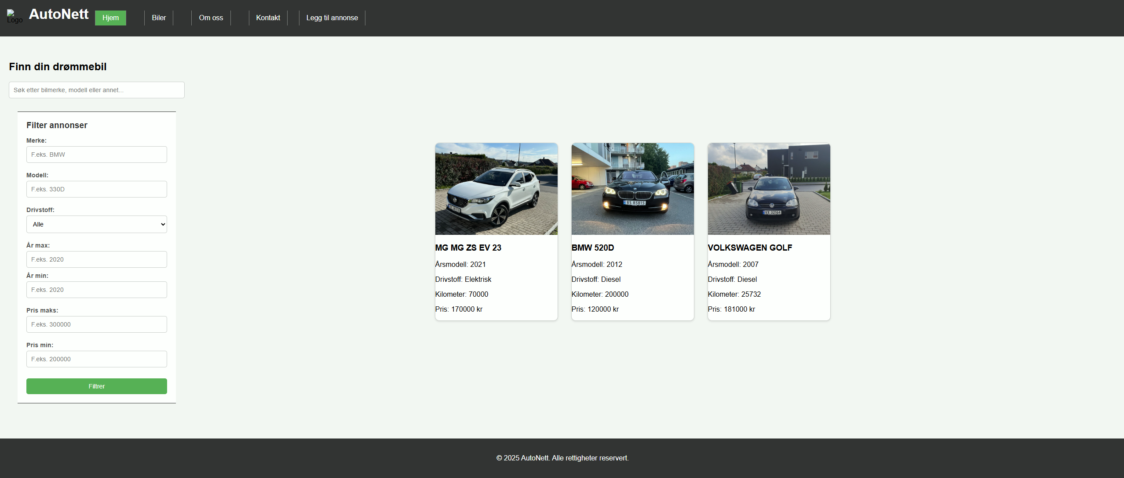This screenshot has height=478, width=1124.
Task: Open the Volkswagen Golf car photo
Action: pyautogui.click(x=769, y=189)
